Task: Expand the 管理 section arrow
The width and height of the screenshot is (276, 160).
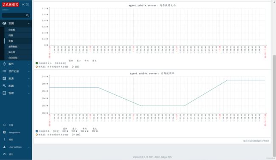Action: click(29, 93)
